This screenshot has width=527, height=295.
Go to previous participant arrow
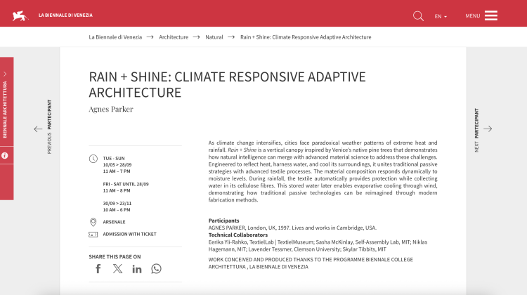point(38,129)
